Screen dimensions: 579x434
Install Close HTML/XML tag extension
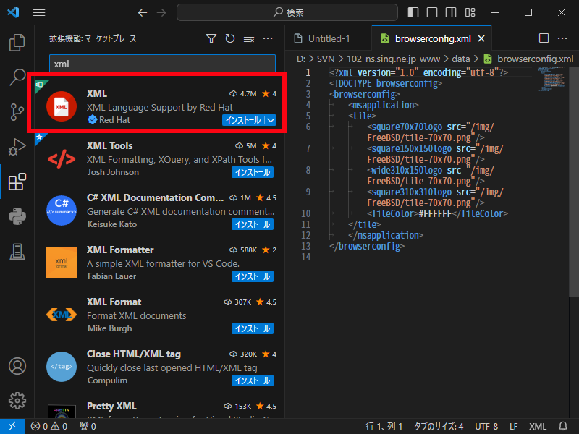pos(253,380)
